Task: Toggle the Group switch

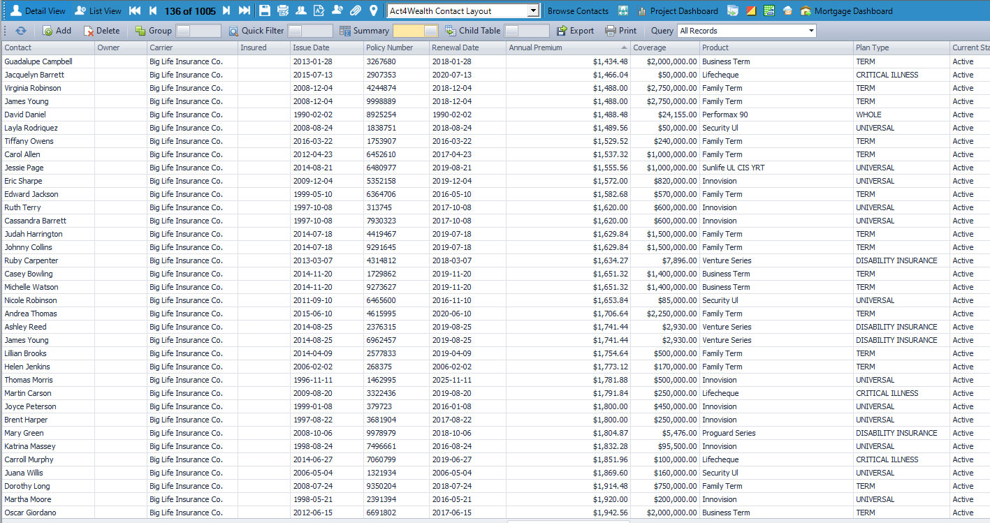Action: pyautogui.click(x=198, y=31)
